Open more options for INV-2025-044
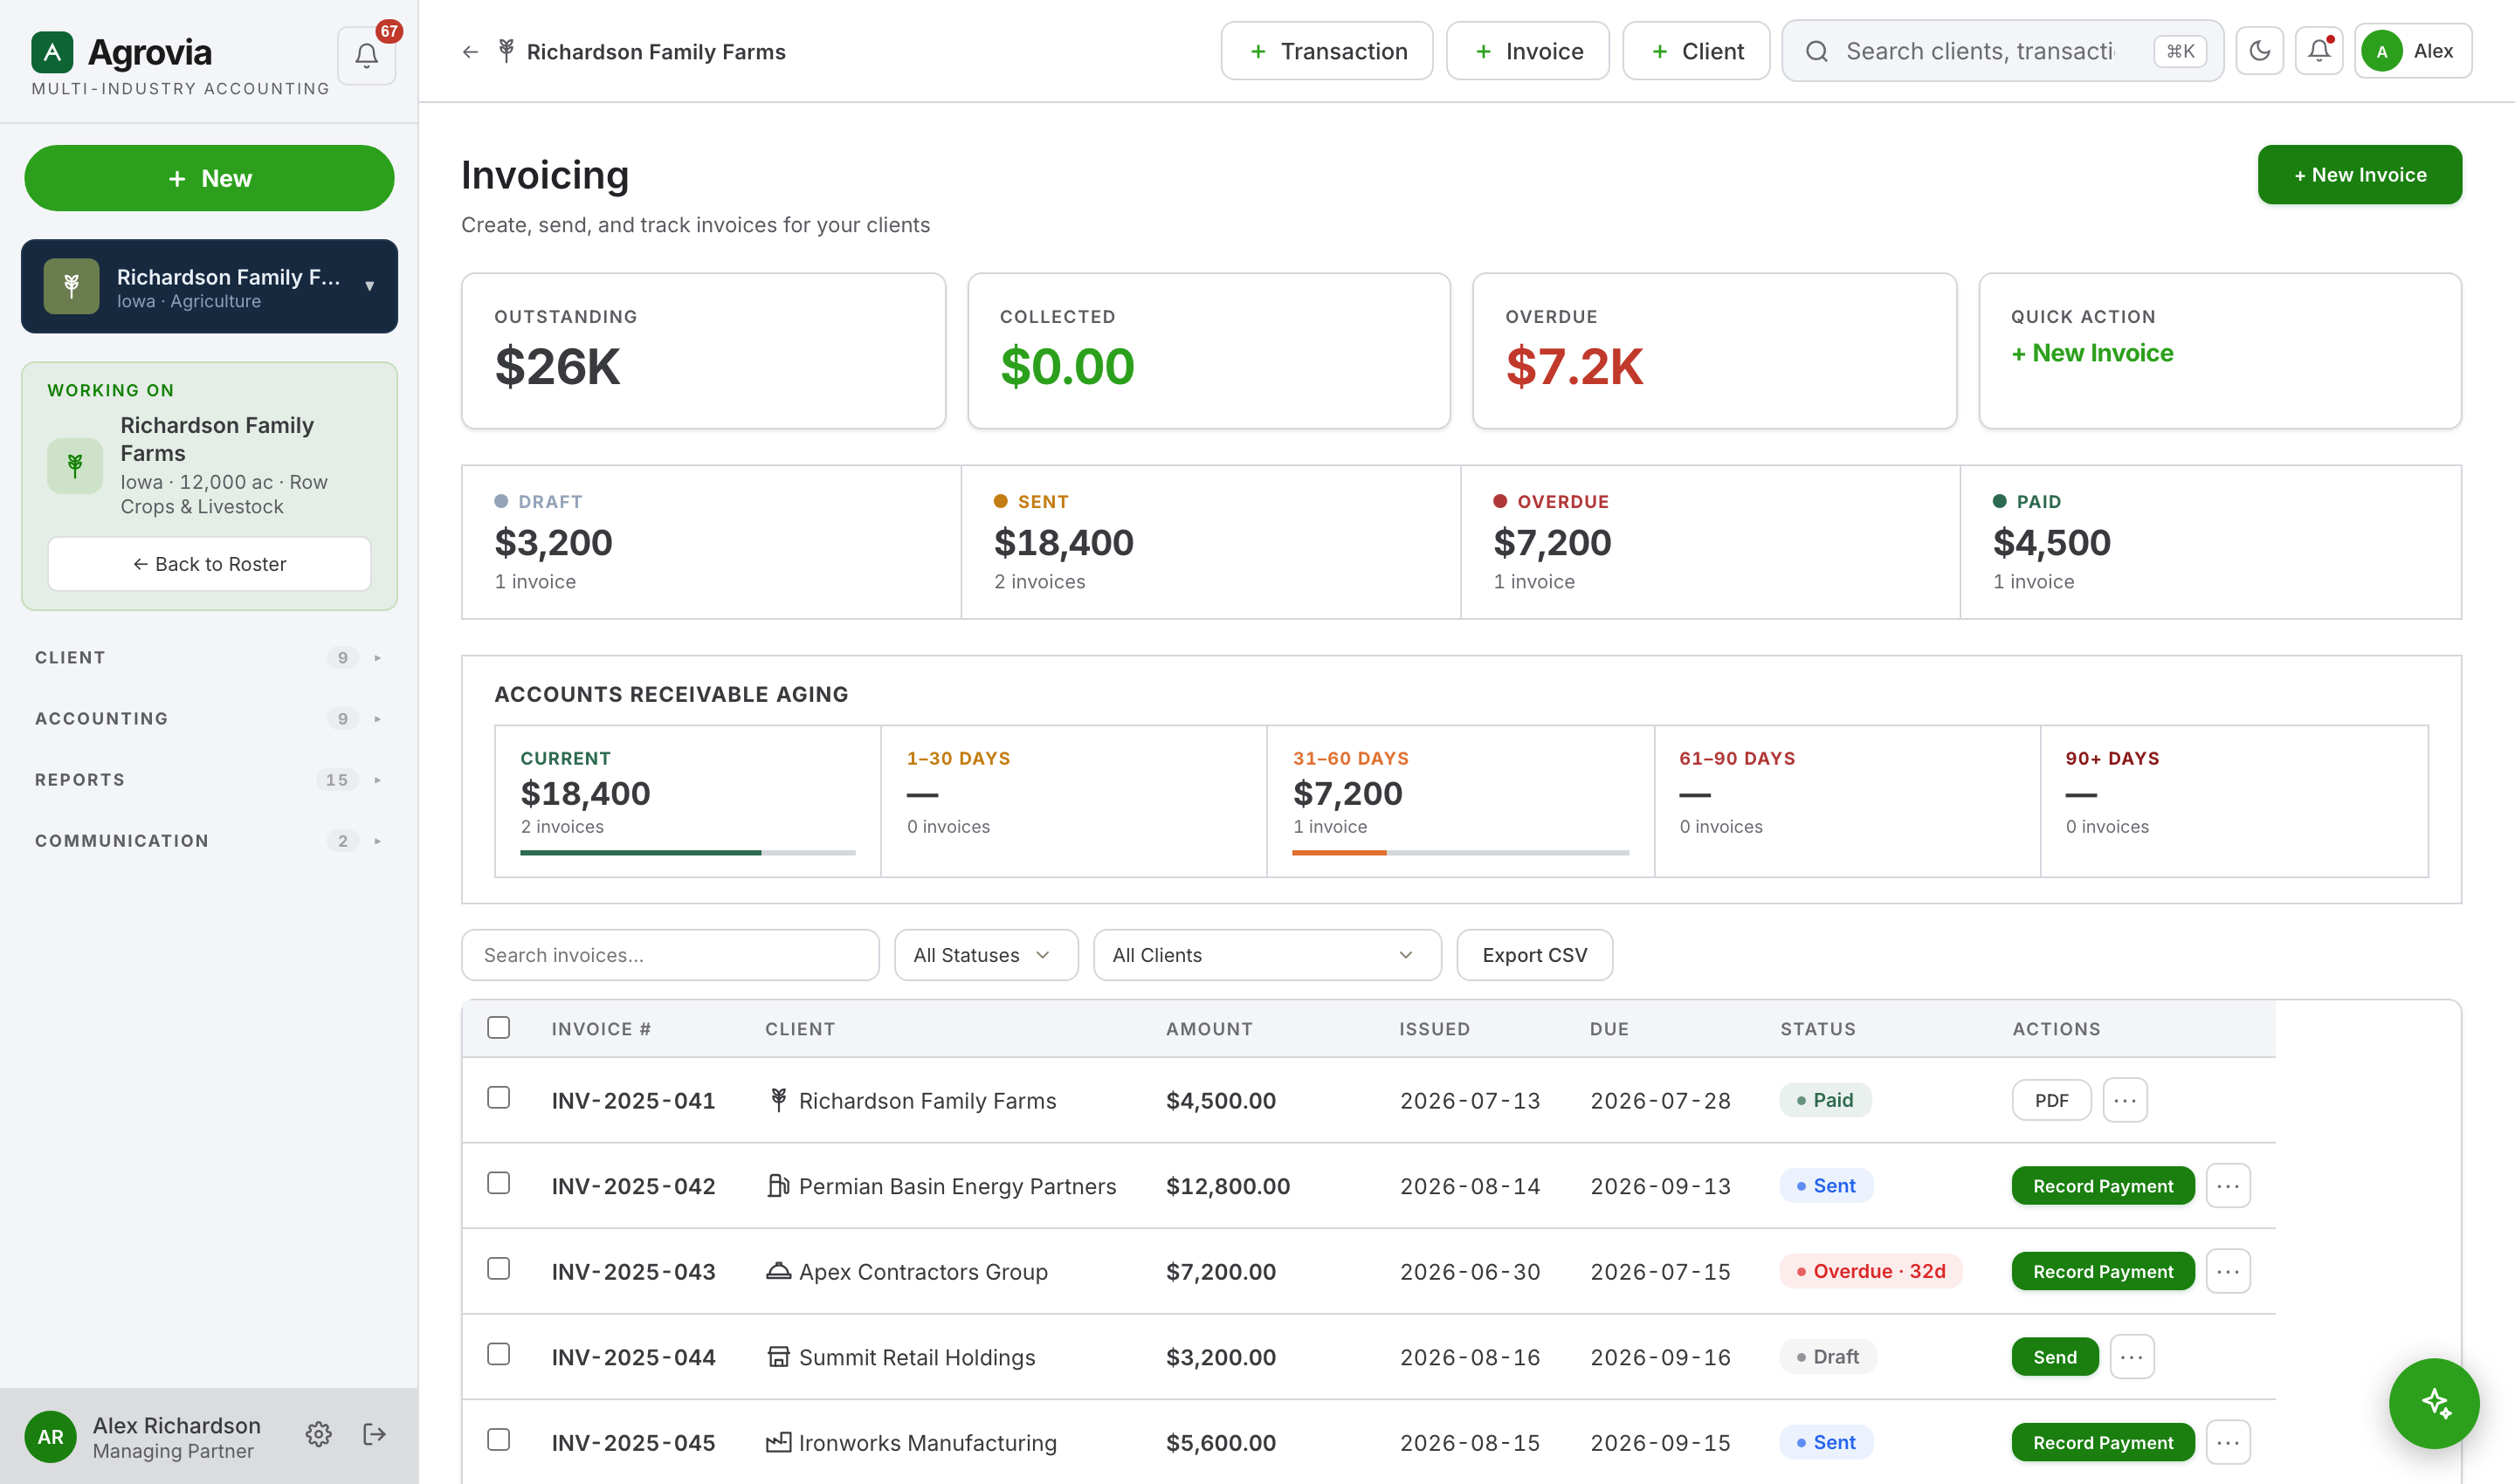The image size is (2515, 1484). pyautogui.click(x=2132, y=1357)
